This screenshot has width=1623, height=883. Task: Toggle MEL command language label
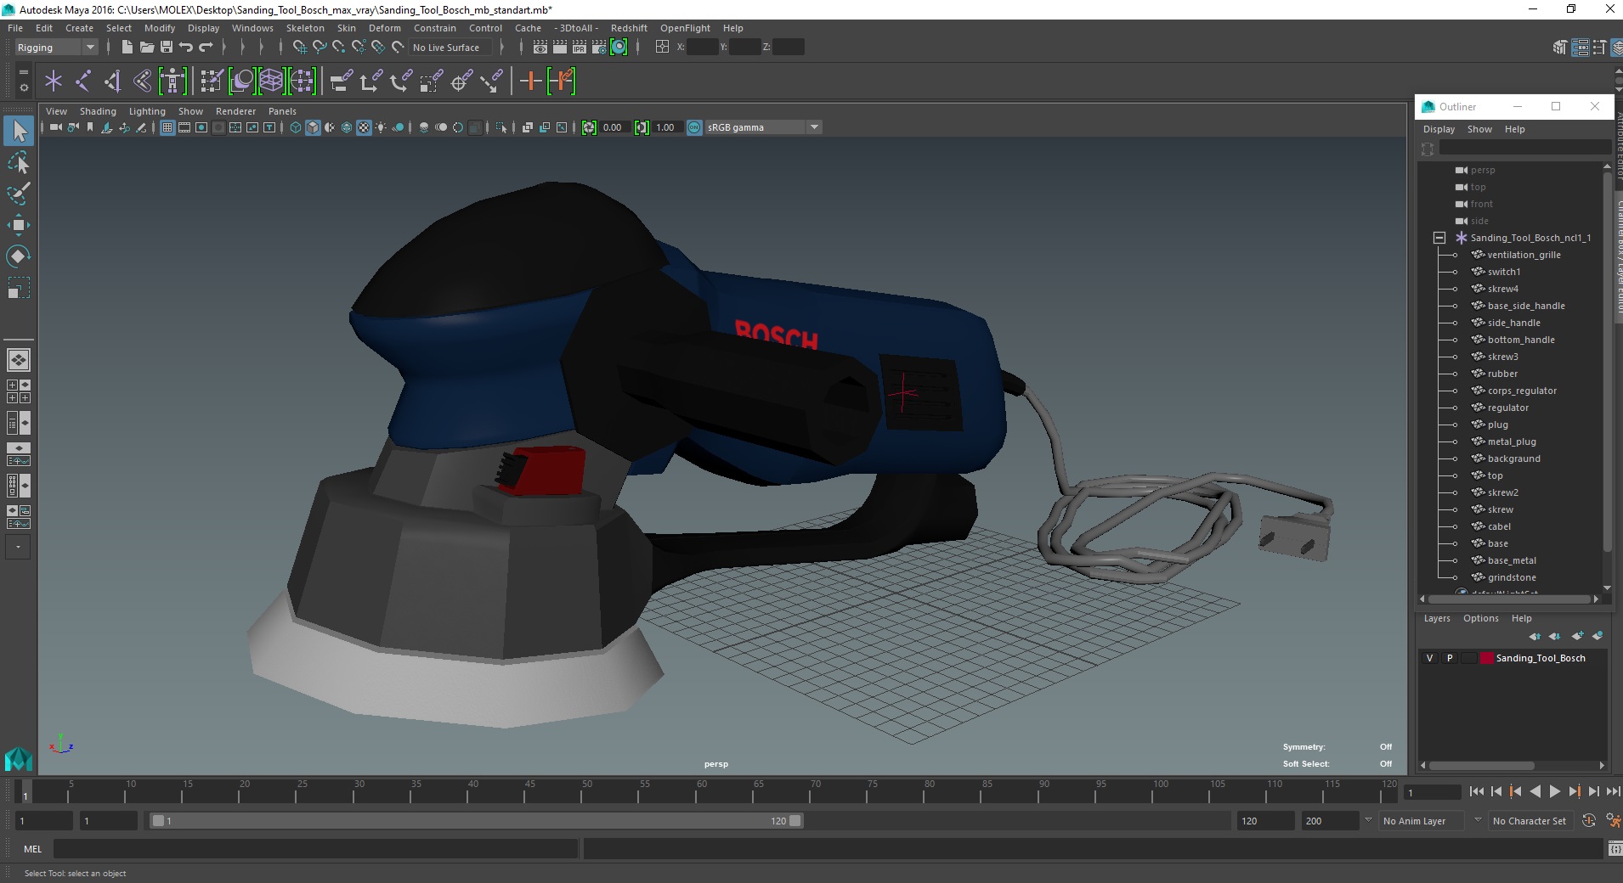pyautogui.click(x=32, y=849)
